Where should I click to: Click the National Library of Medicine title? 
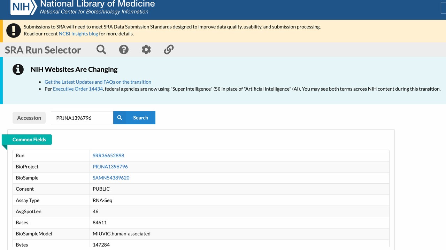pos(98,4)
